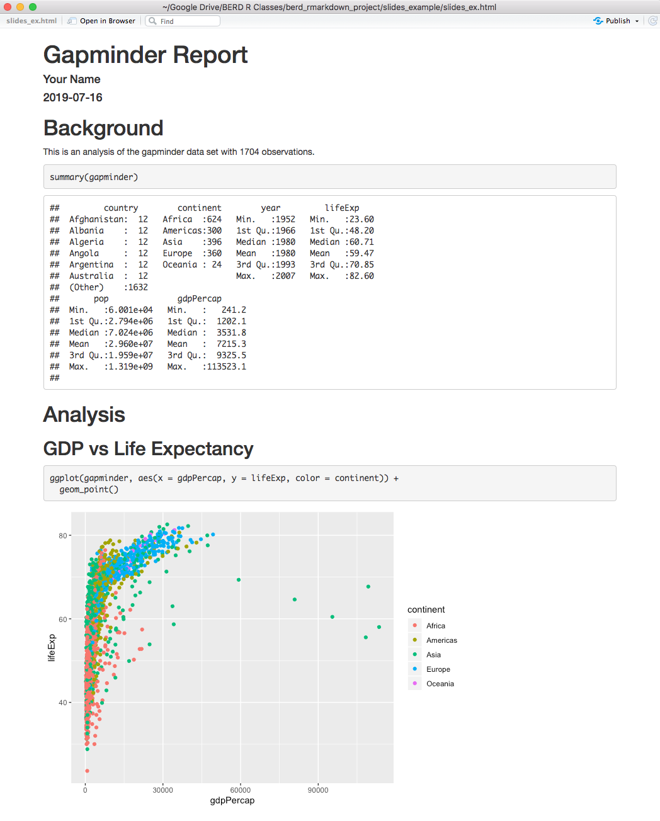Click the Europe legend color dot
The image size is (660, 821).
click(414, 669)
